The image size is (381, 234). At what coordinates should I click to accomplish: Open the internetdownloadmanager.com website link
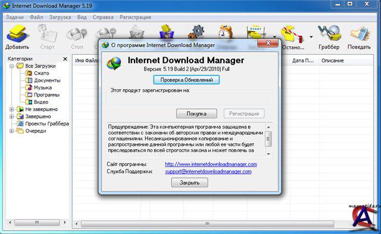pyautogui.click(x=211, y=164)
